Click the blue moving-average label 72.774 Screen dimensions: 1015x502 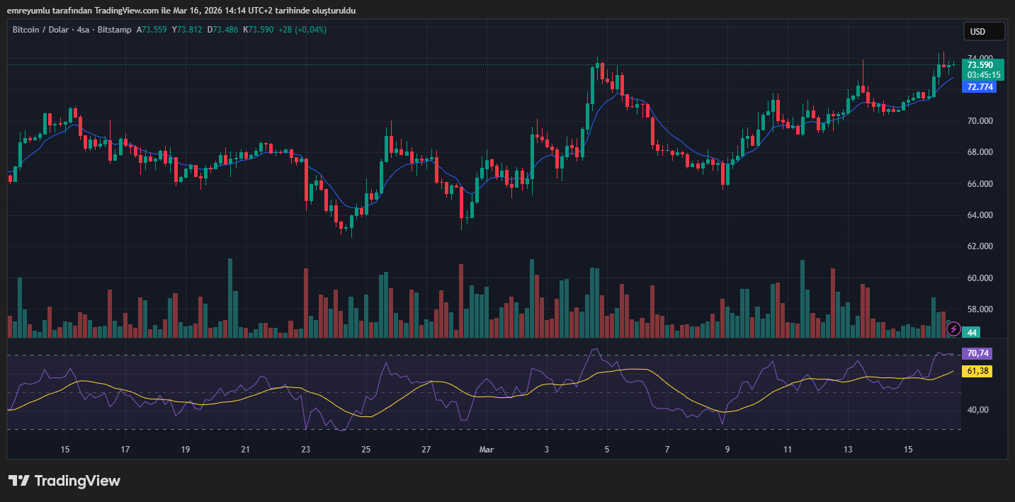click(980, 87)
